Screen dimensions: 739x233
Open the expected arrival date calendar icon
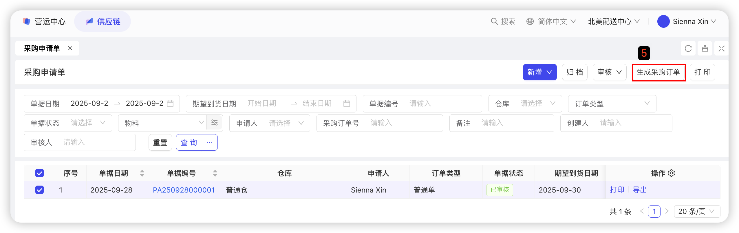(347, 103)
